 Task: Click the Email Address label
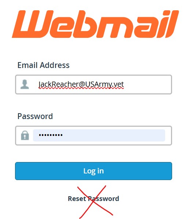click(43, 65)
